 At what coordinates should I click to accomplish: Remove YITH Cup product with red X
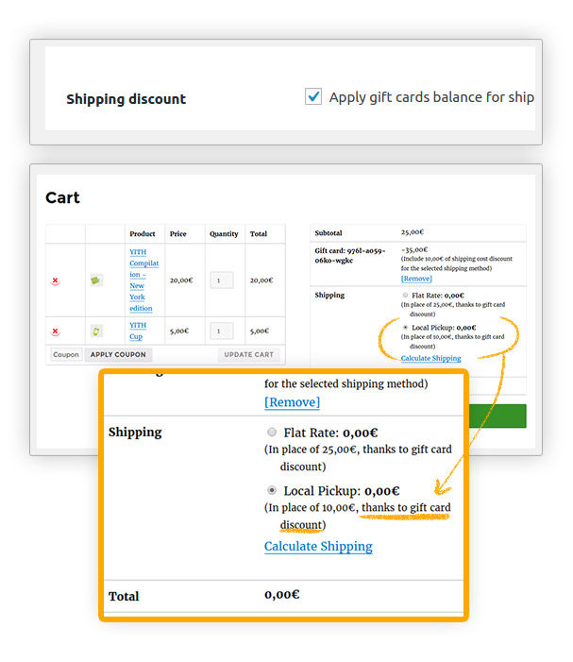coord(56,331)
